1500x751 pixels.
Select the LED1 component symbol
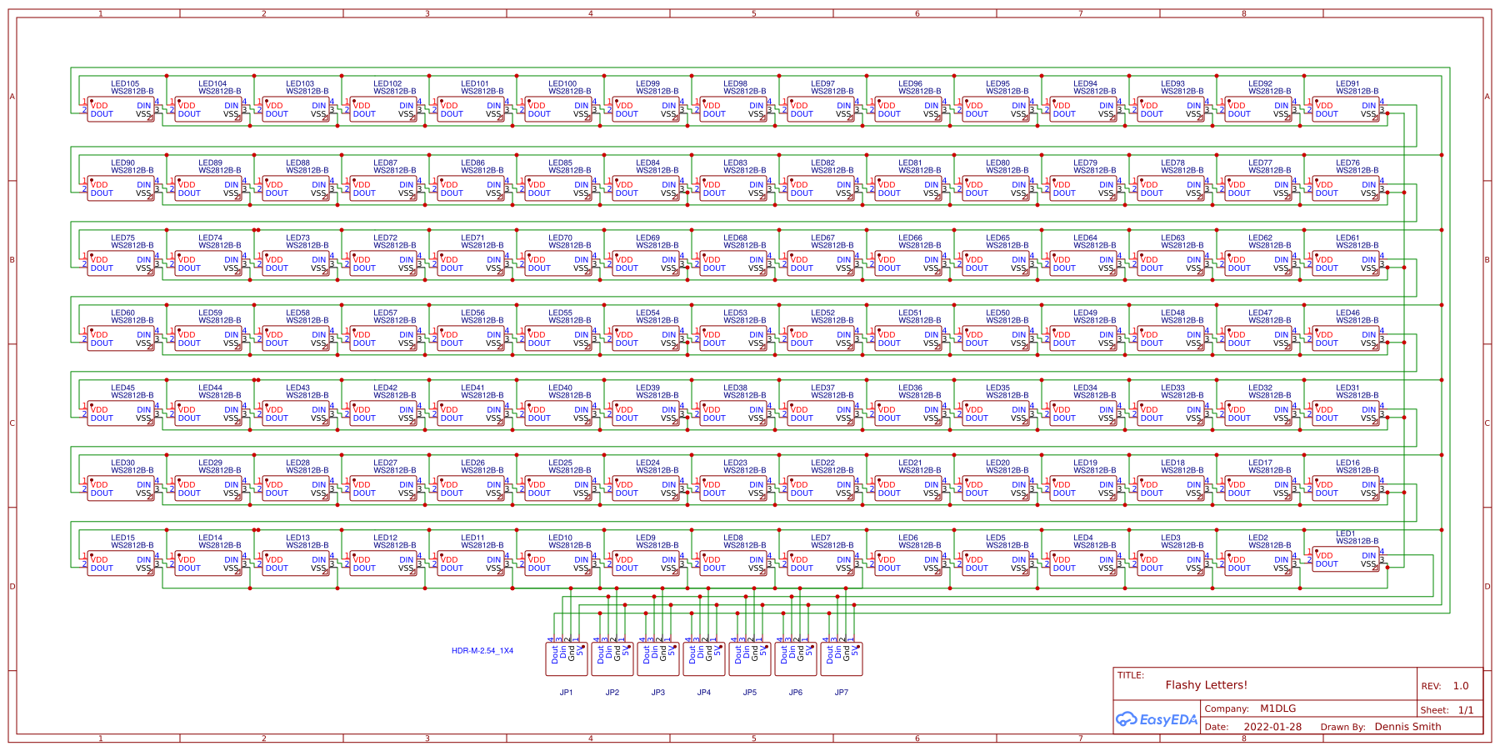click(x=1343, y=560)
